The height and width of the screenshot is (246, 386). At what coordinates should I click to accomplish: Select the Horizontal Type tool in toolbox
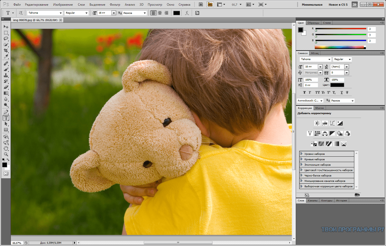tap(6, 118)
